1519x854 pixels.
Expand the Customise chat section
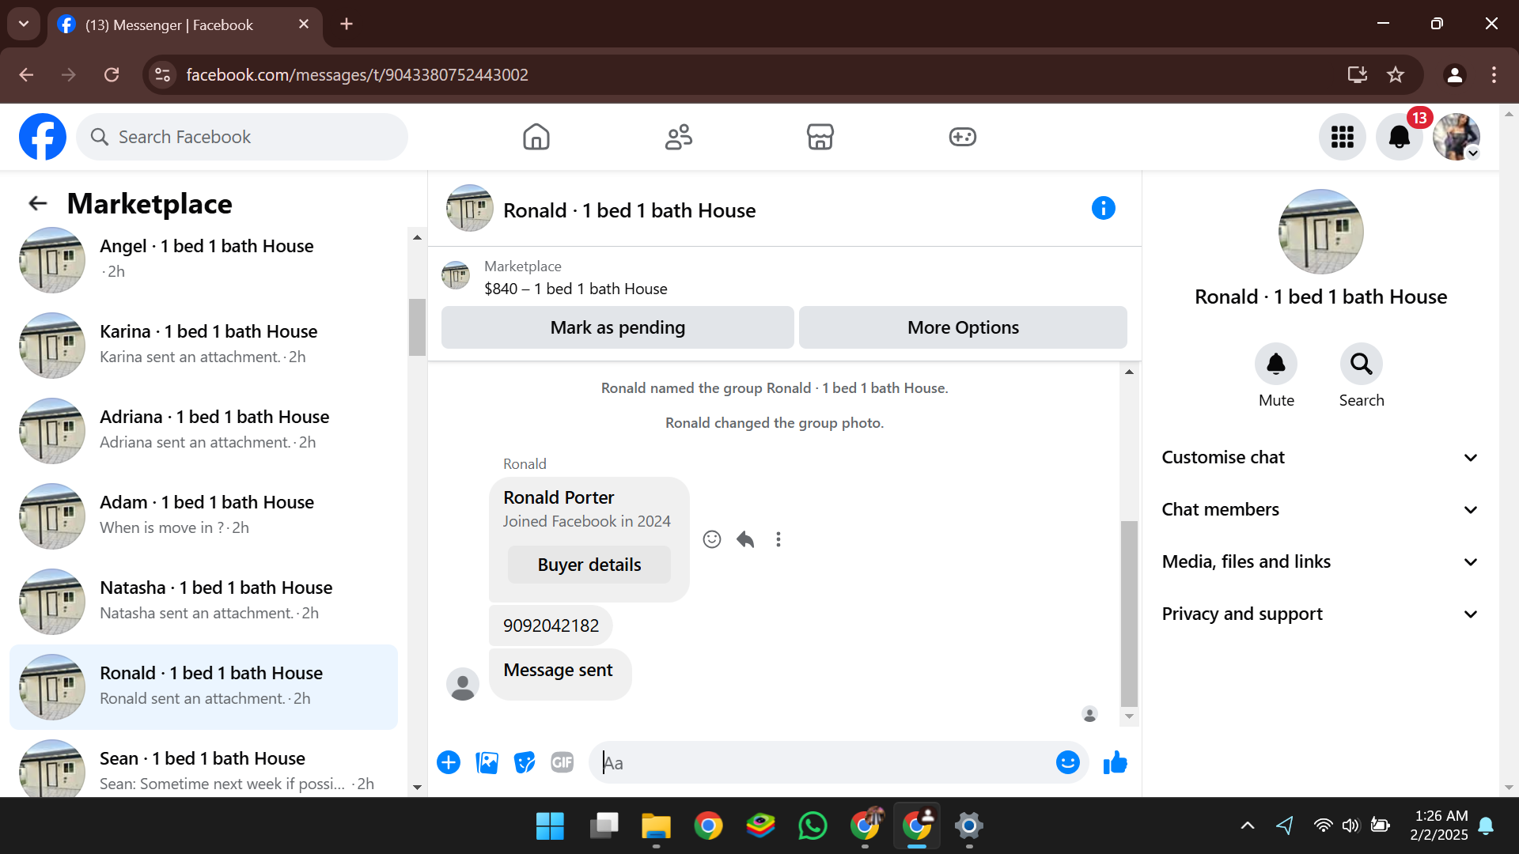1319,458
